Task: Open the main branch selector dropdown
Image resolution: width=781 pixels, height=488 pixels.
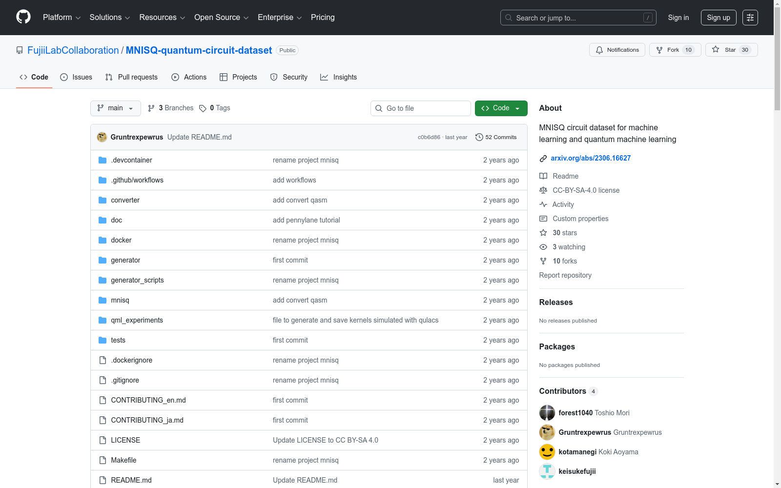Action: [116, 108]
